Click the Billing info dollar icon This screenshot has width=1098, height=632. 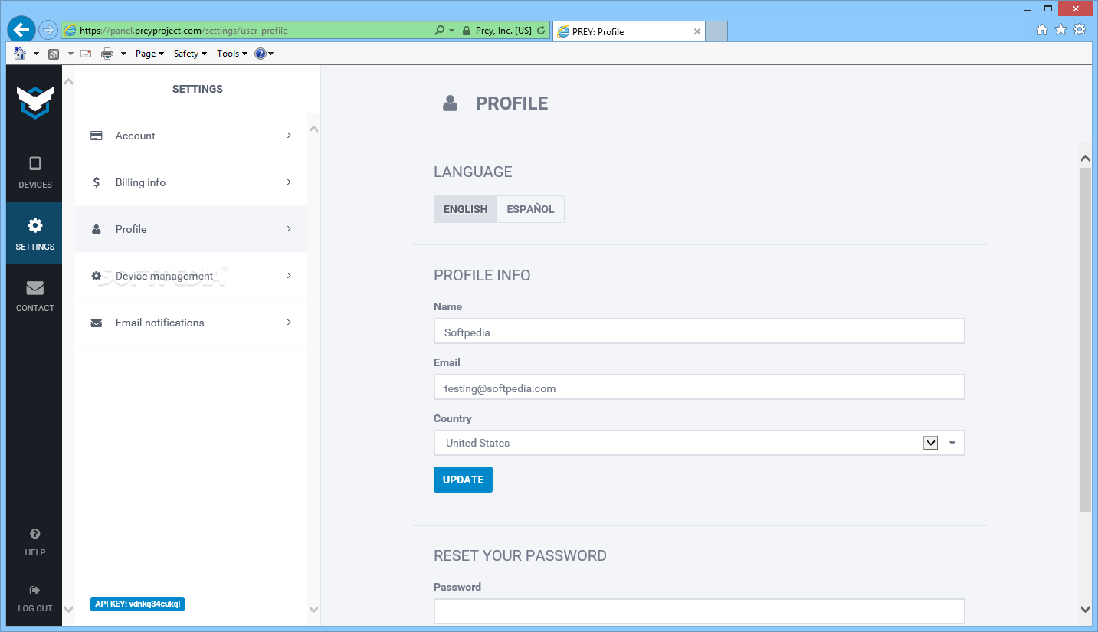click(x=97, y=182)
